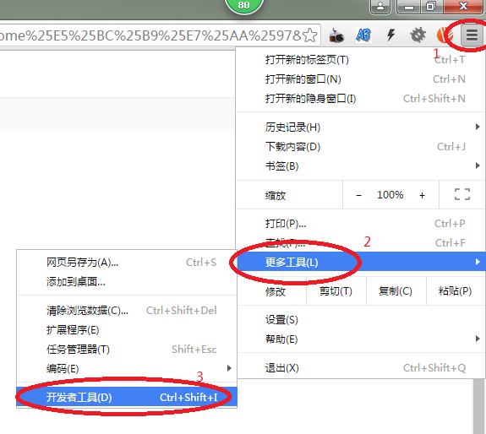The image size is (486, 434).
Task: Restore down the browser window
Action: [x=431, y=7]
